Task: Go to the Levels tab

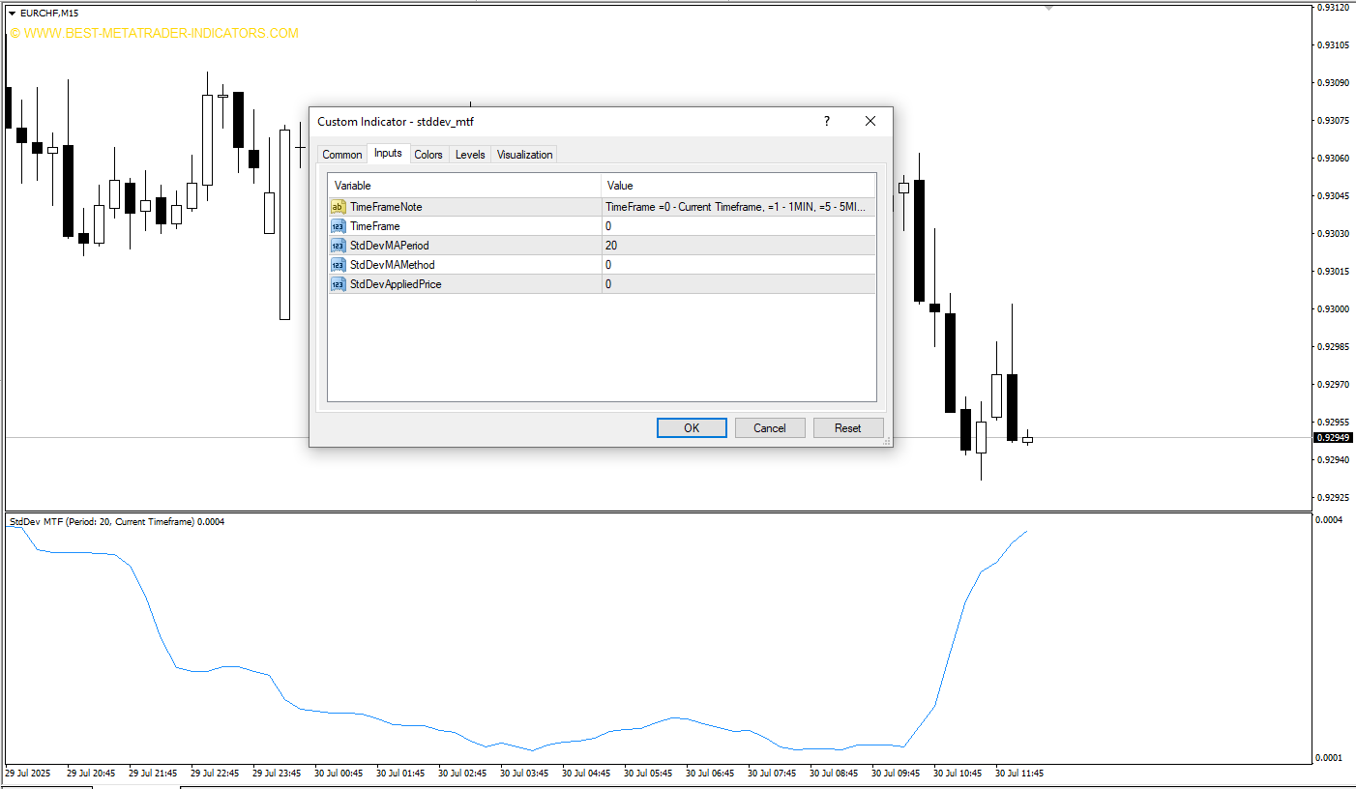Action: (x=470, y=155)
